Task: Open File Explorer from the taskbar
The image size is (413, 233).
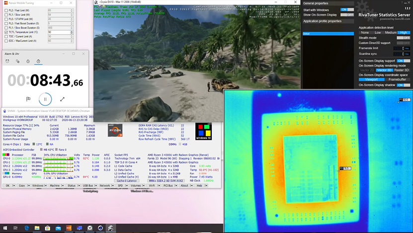Action: click(x=37, y=228)
